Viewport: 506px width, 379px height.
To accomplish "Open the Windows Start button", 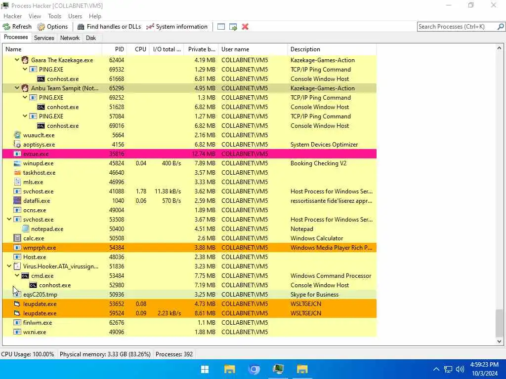I will coord(205,369).
